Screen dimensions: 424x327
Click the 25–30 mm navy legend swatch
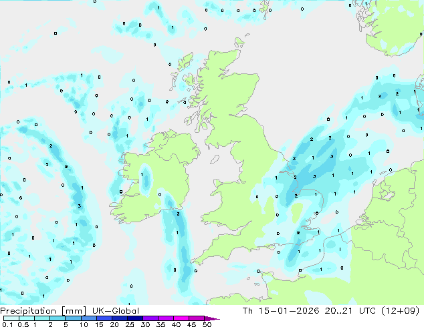pos(134,318)
